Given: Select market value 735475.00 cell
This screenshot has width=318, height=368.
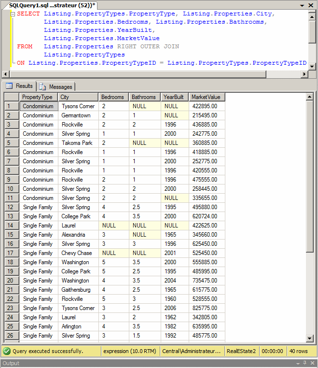Looking at the screenshot, I should 207,281.
